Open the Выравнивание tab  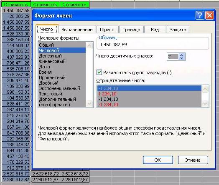click(x=77, y=30)
